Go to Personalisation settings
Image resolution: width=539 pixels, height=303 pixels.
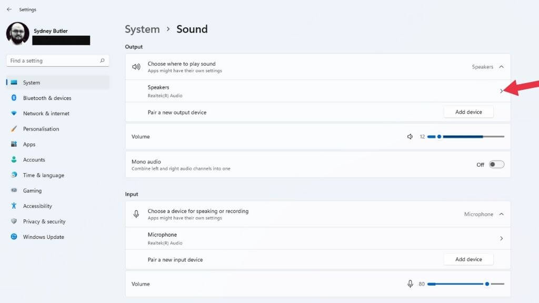[41, 129]
